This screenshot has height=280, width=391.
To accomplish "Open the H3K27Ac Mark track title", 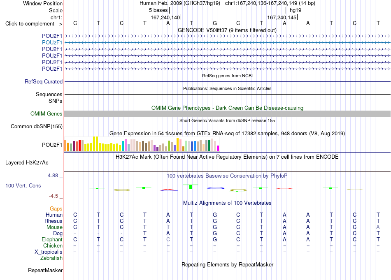I will click(227, 157).
